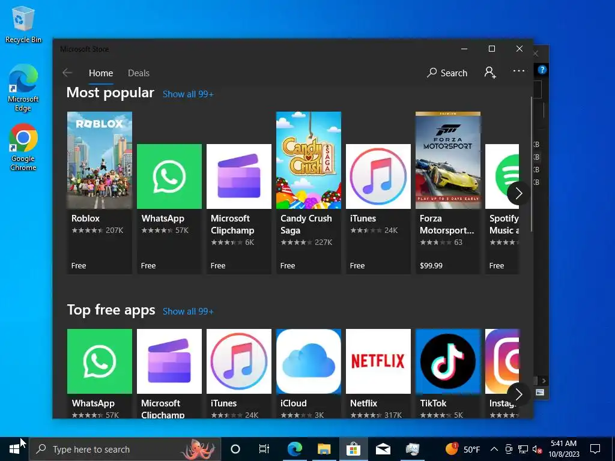615x461 pixels.
Task: Click Search in the Microsoft Store
Action: tap(447, 73)
